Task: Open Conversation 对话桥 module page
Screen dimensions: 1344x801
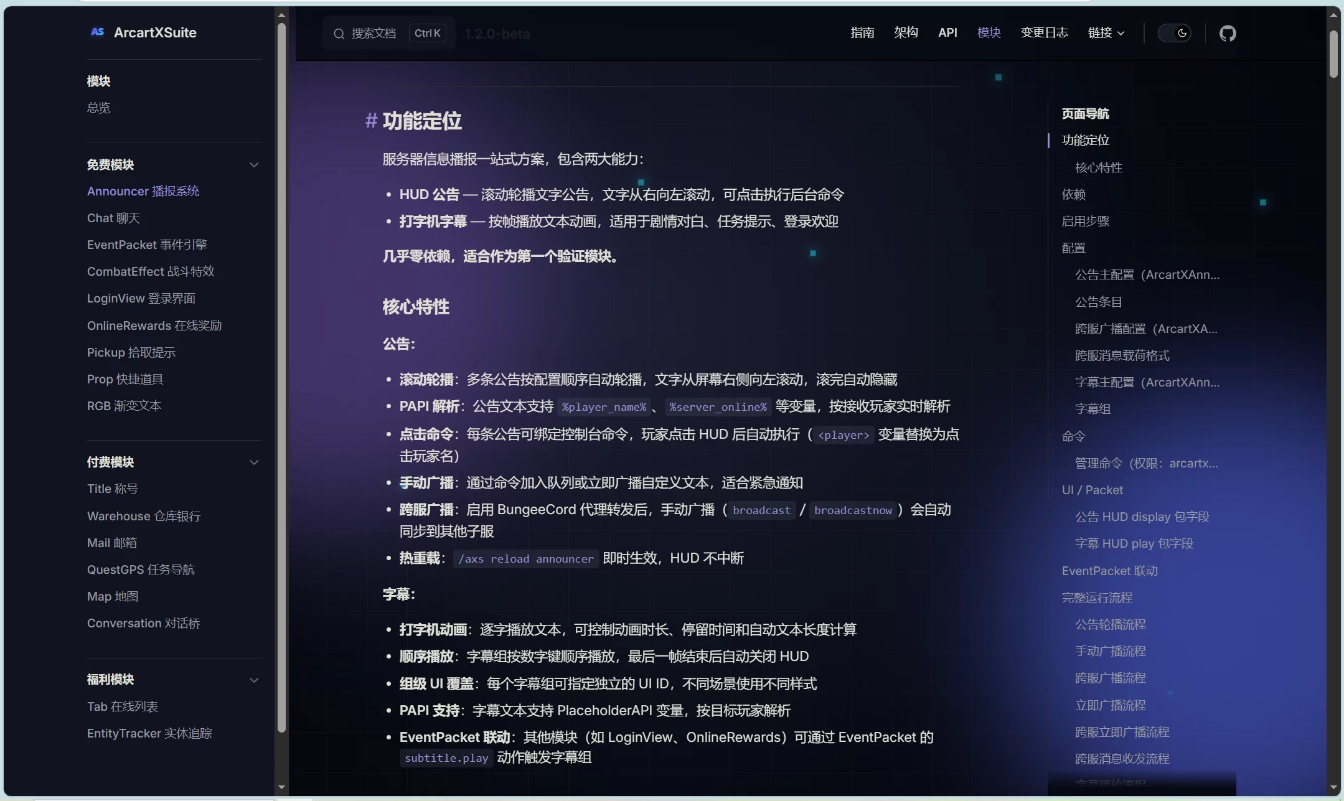Action: (143, 623)
